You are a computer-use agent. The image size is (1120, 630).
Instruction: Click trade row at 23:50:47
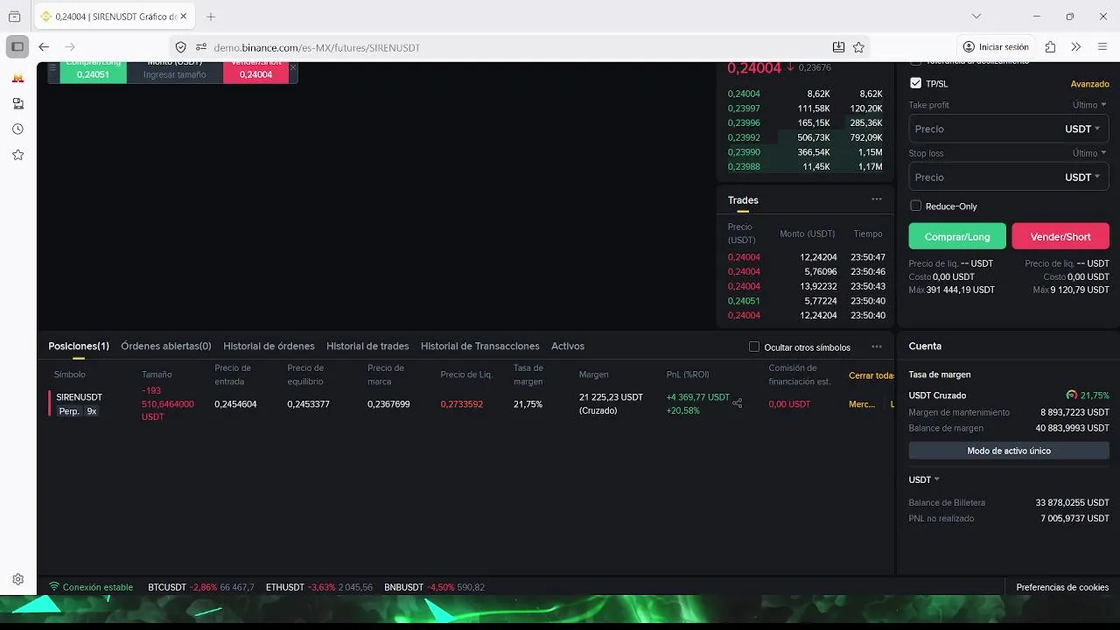[806, 257]
